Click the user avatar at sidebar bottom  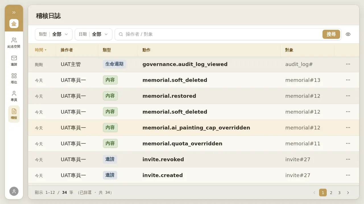[x=14, y=191]
